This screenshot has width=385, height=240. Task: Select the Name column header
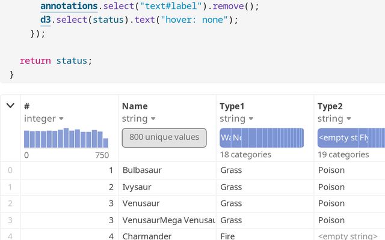pos(135,106)
